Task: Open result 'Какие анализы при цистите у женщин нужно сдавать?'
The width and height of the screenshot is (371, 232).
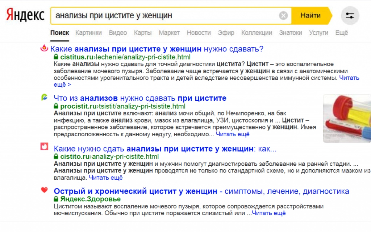Action: click(x=157, y=49)
